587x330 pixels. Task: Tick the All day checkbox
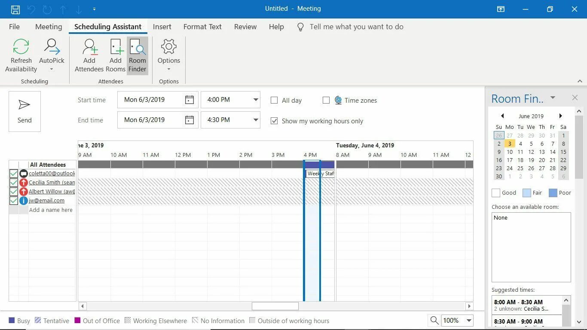click(x=274, y=100)
